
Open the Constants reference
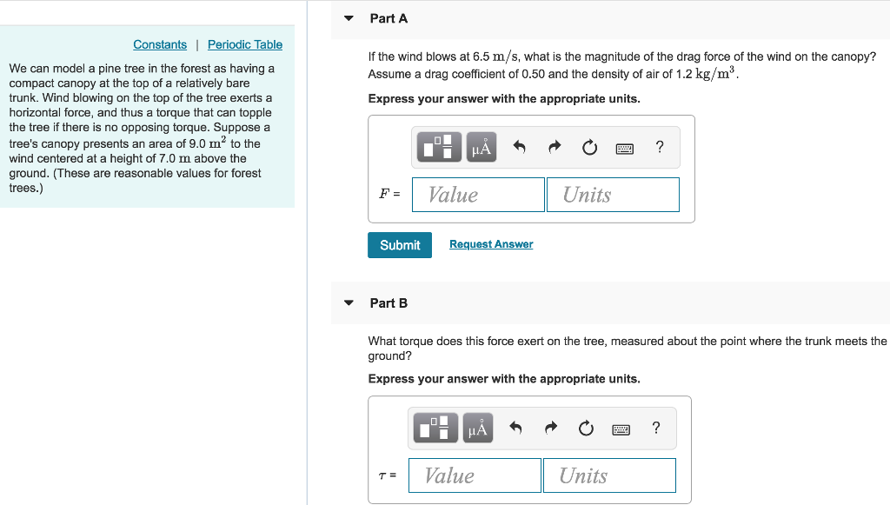pyautogui.click(x=159, y=44)
